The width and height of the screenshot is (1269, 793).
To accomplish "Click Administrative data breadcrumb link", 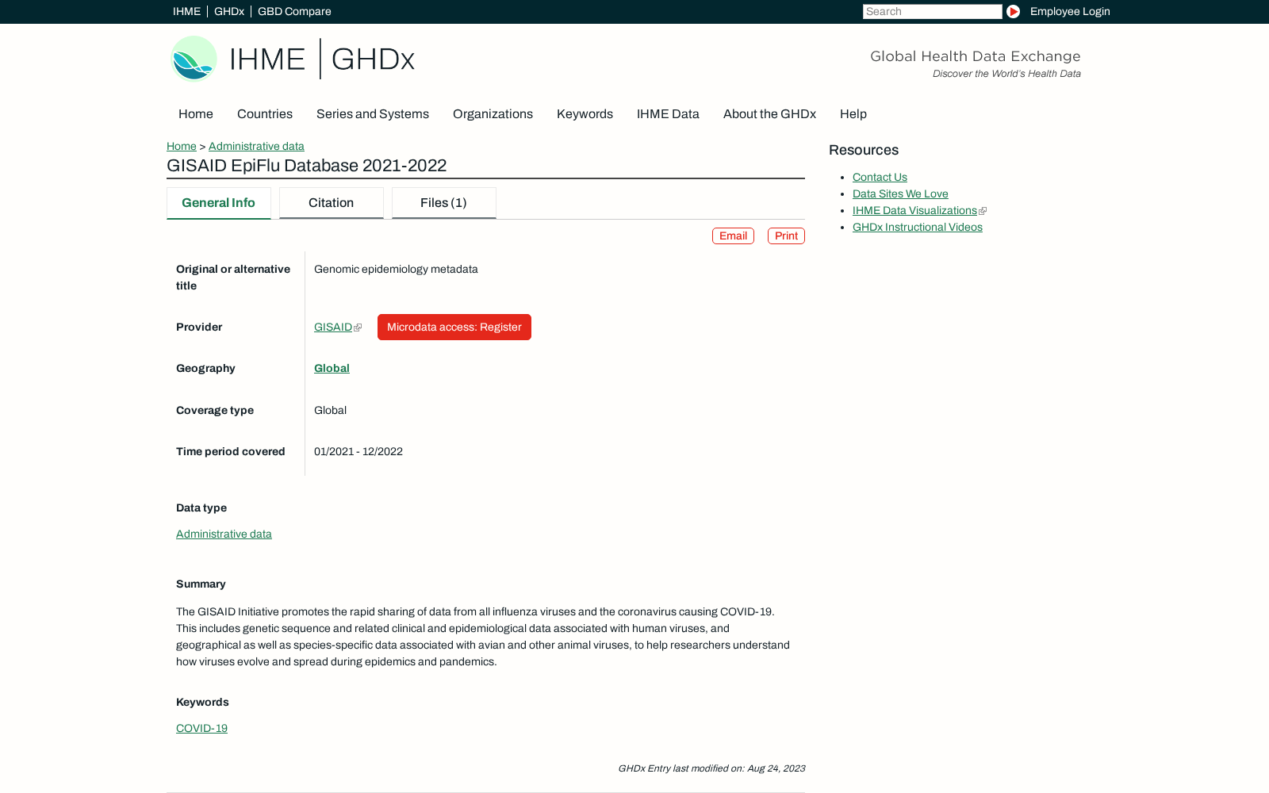I will click(256, 147).
